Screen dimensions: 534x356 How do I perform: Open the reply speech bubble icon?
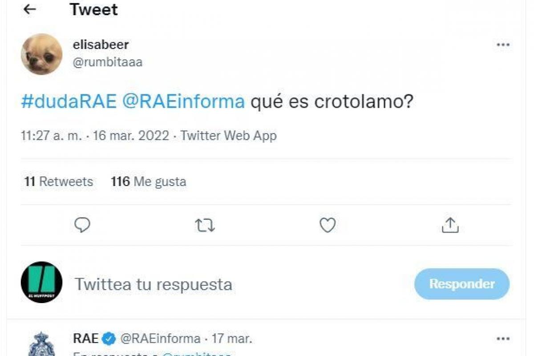[82, 225]
